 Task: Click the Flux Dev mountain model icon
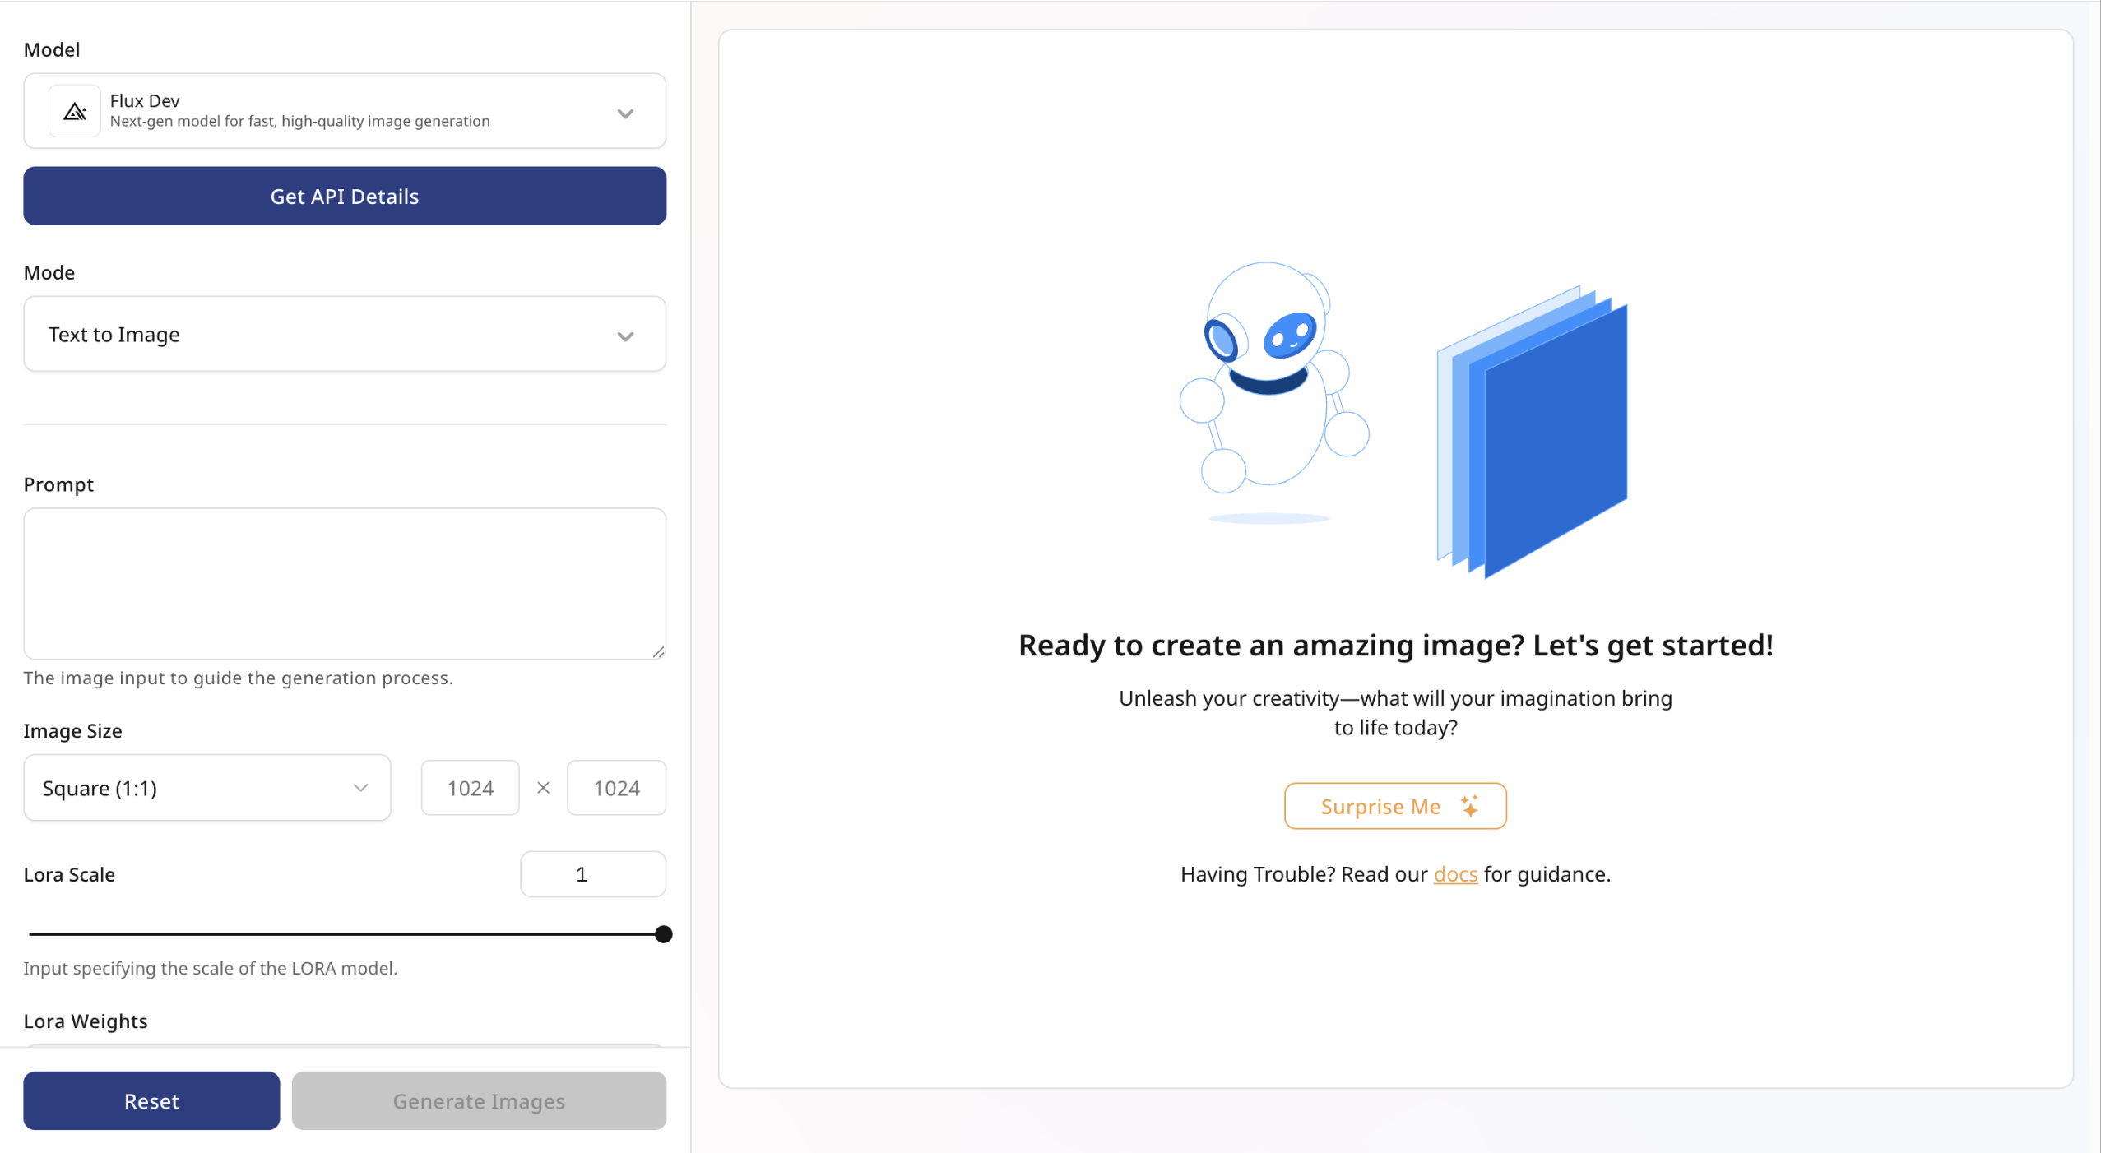73,111
